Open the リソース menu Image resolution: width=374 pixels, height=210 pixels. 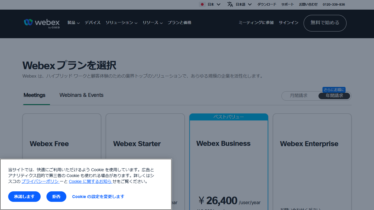pos(153,23)
